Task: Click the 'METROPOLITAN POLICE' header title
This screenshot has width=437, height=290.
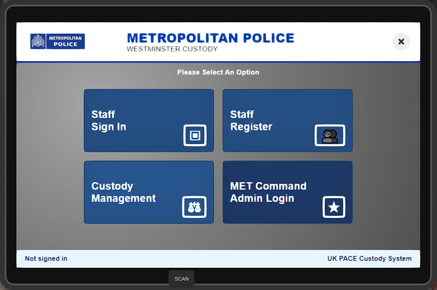Action: (x=211, y=38)
